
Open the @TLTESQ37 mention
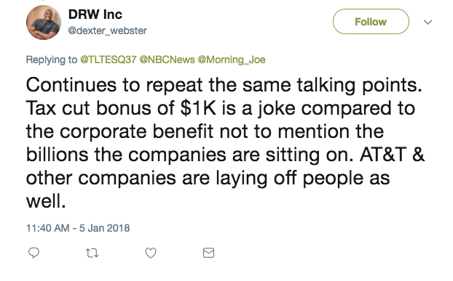click(108, 60)
